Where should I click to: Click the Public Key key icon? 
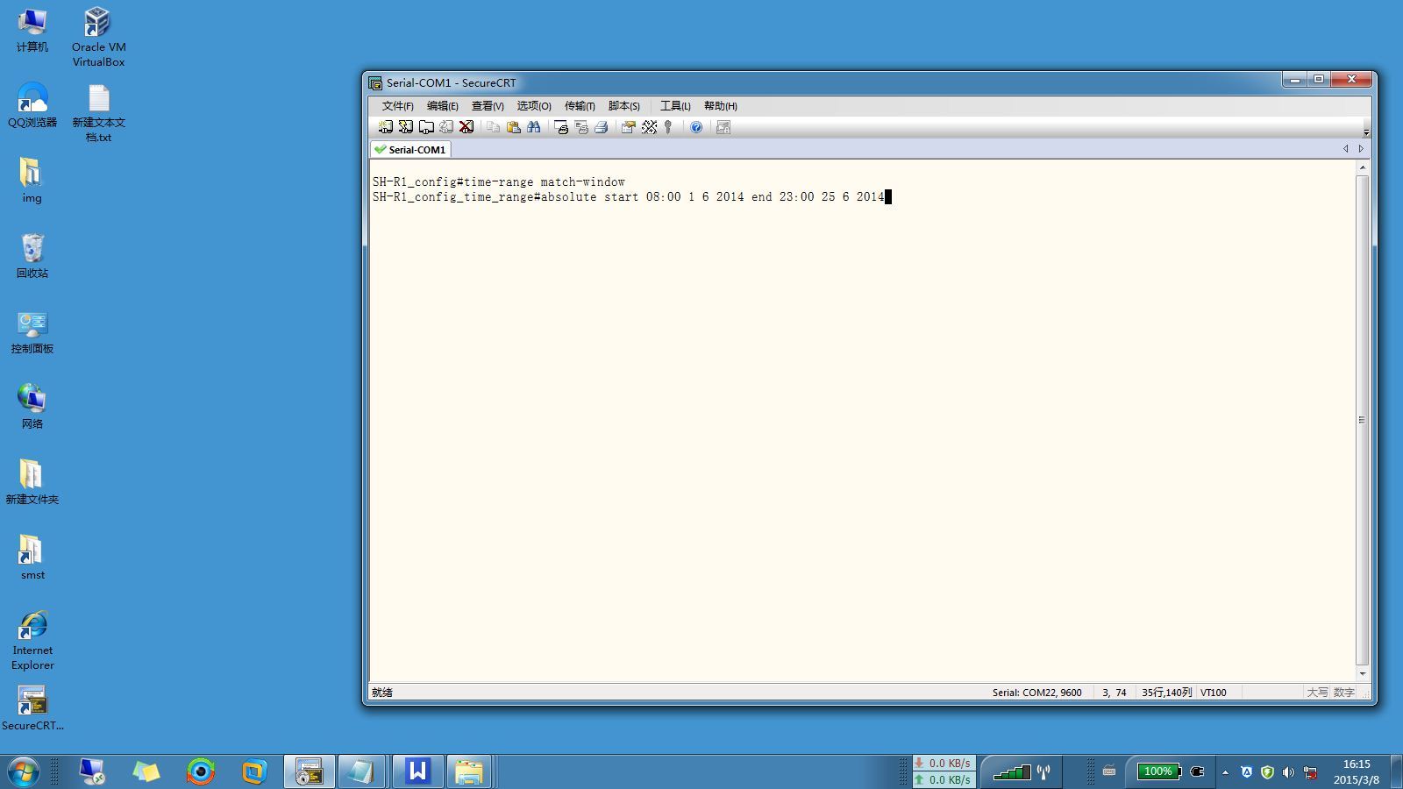[x=668, y=127]
